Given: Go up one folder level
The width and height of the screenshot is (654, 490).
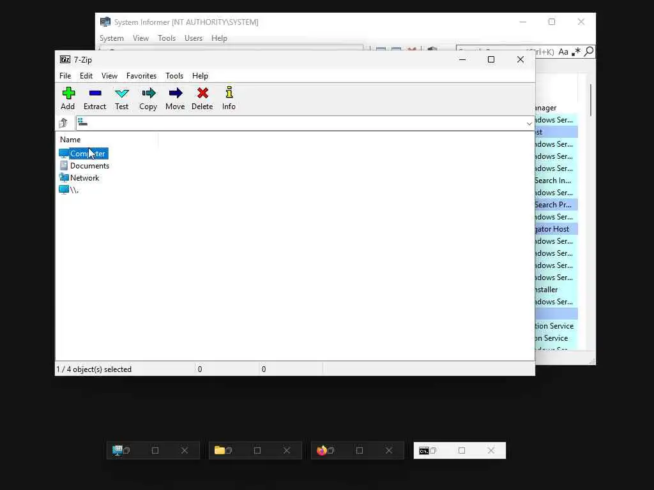Looking at the screenshot, I should pos(63,123).
